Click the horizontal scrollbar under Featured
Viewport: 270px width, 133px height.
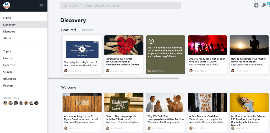coord(114,78)
